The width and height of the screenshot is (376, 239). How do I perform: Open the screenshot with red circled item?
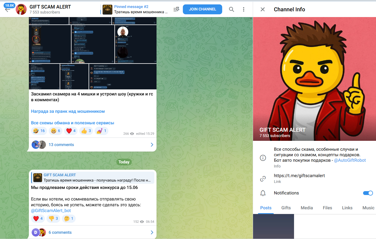[x=50, y=44]
